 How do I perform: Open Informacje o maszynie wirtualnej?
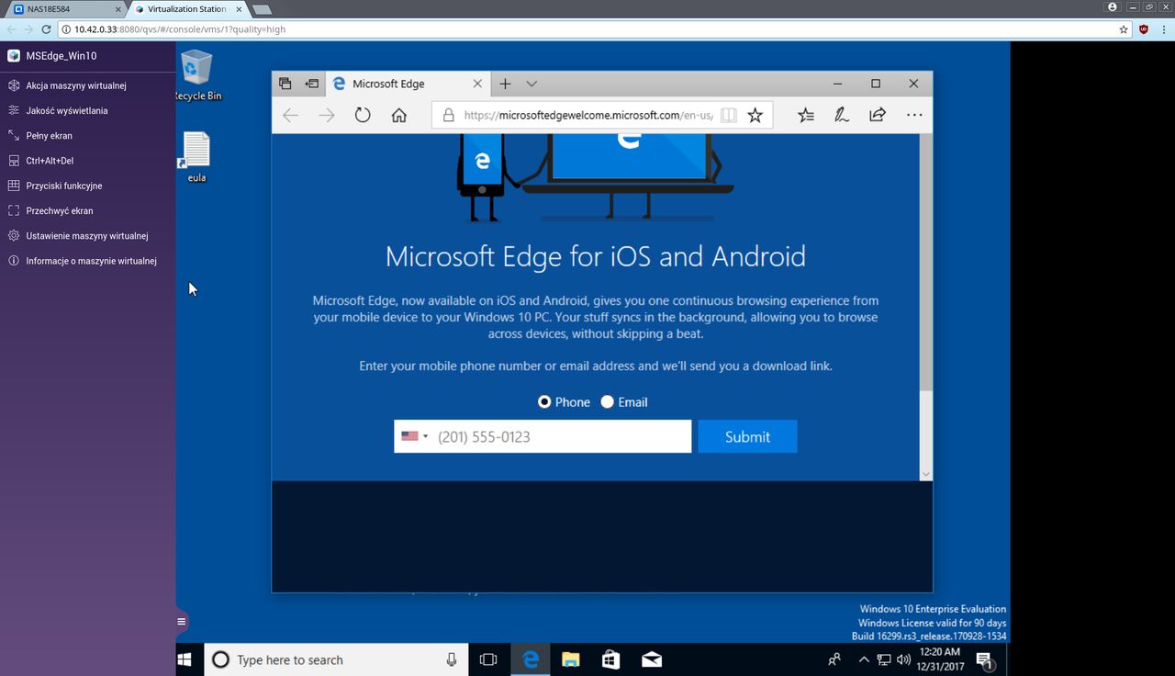(92, 261)
